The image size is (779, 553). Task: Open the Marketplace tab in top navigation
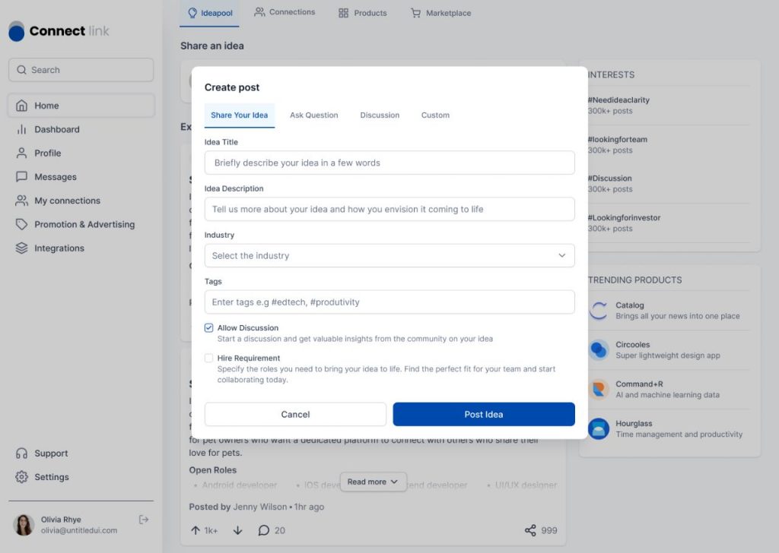(440, 13)
